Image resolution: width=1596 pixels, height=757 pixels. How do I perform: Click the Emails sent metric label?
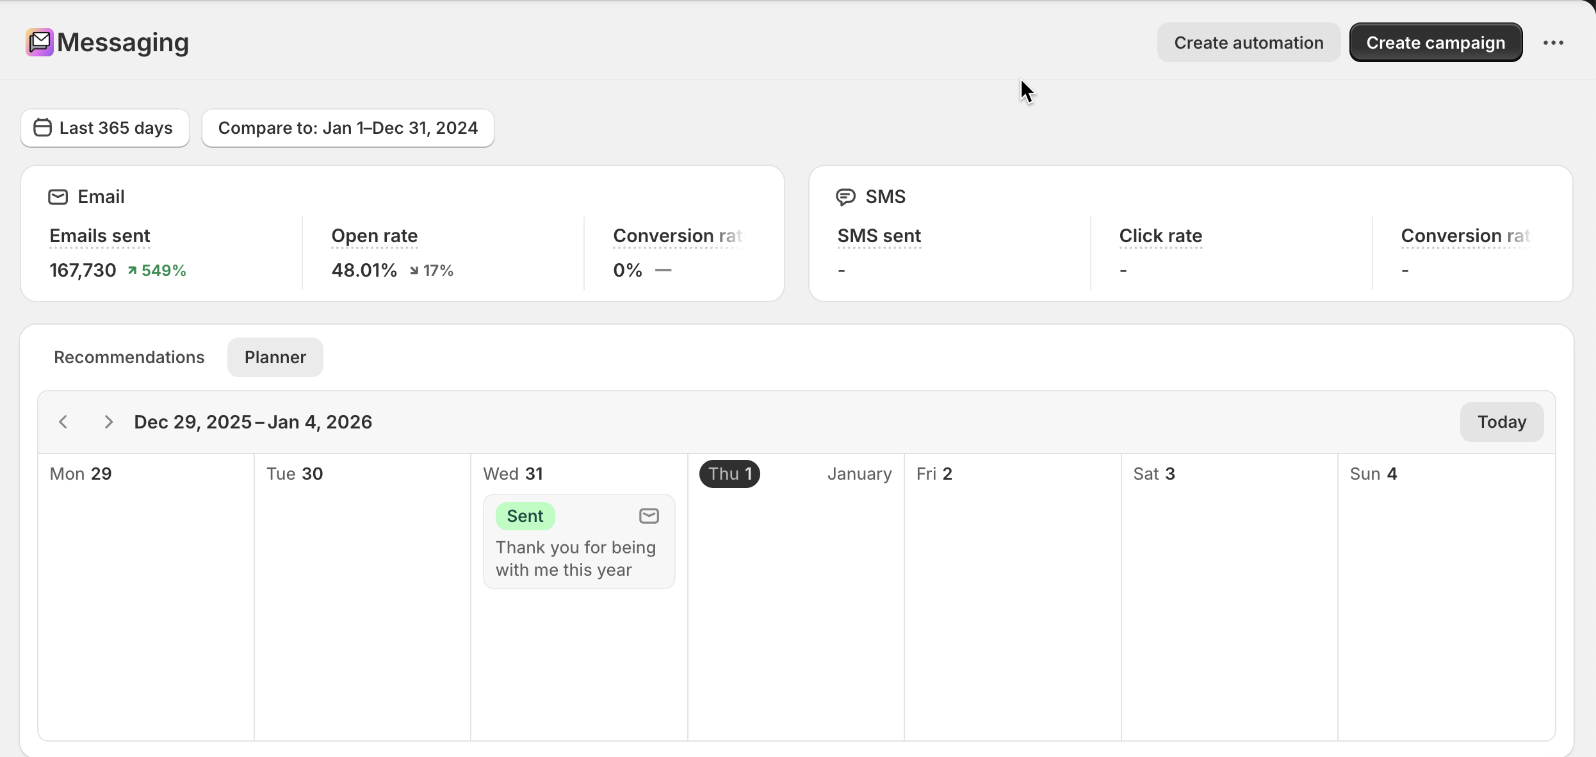(x=100, y=236)
